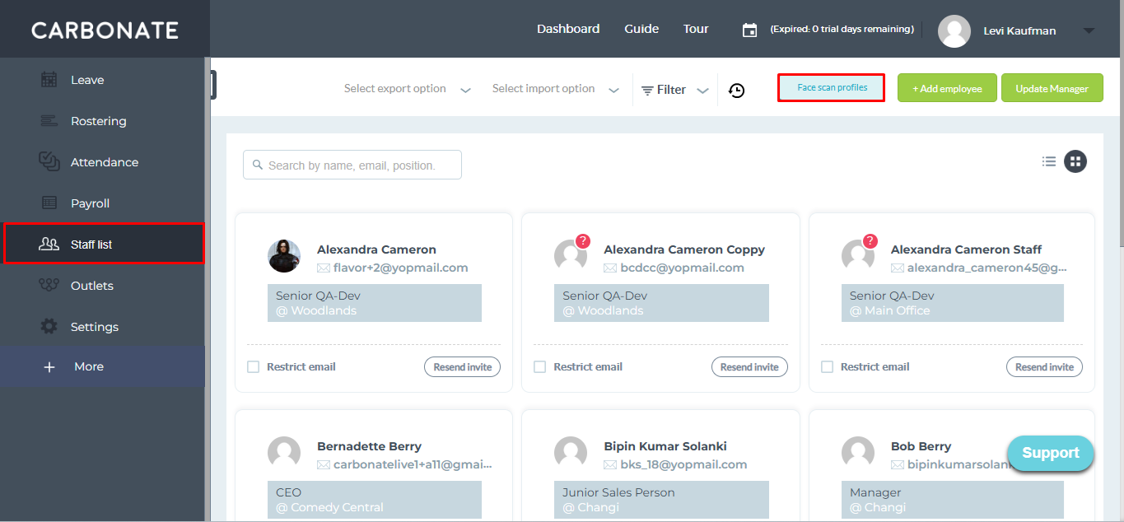1124x522 pixels.
Task: Switch to list view layout
Action: coord(1048,161)
